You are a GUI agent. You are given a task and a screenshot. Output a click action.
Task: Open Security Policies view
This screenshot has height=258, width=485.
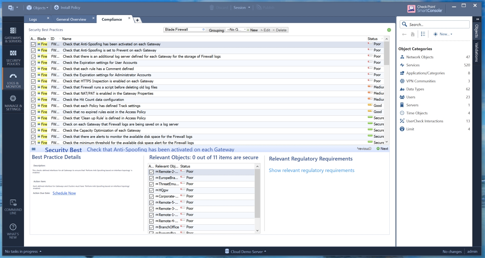point(13,57)
